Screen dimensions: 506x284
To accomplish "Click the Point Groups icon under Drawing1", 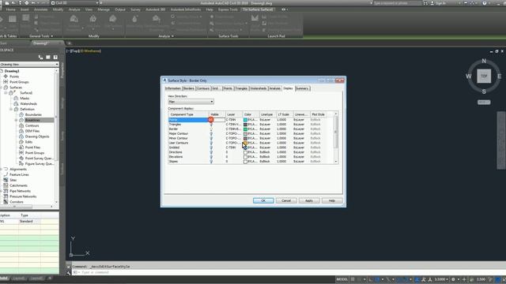I will coord(6,82).
